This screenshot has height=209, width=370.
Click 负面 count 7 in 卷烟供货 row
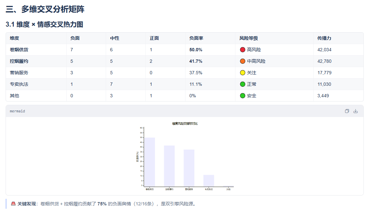point(72,50)
